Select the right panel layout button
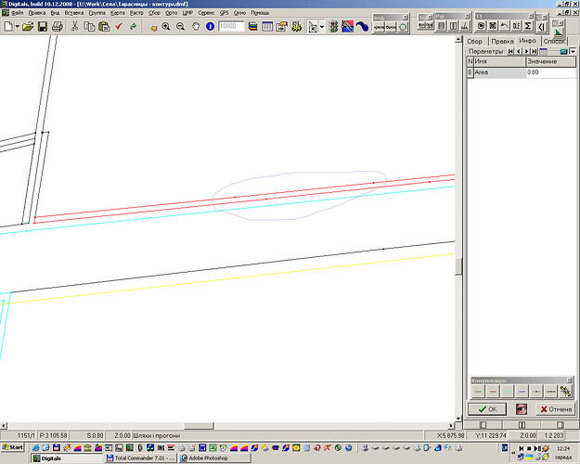The image size is (580, 464). click(560, 425)
